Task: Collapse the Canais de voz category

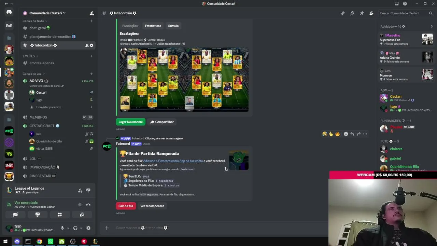Action: pos(34,74)
